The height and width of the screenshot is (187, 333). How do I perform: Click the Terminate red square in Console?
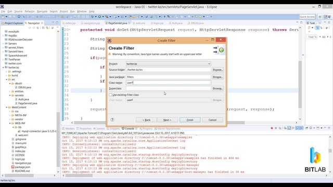point(272,128)
